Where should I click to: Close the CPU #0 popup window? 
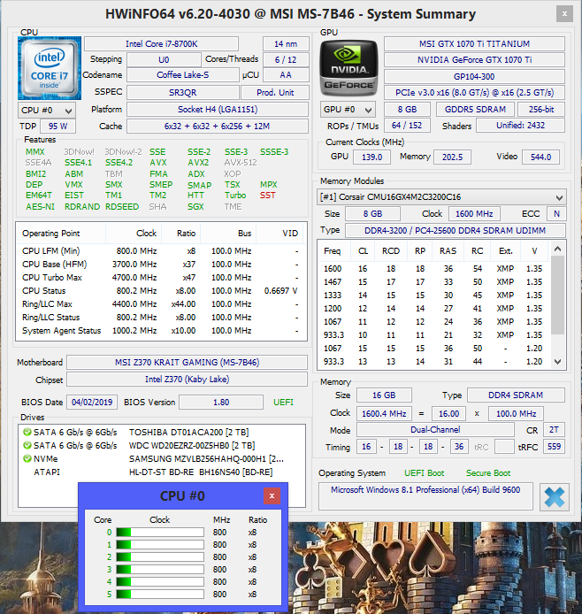point(272,496)
